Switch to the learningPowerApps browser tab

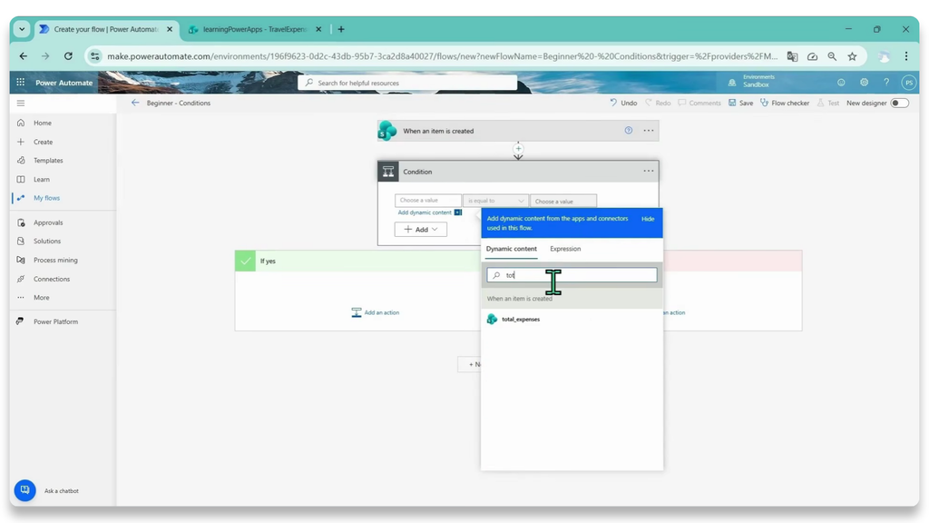point(255,29)
